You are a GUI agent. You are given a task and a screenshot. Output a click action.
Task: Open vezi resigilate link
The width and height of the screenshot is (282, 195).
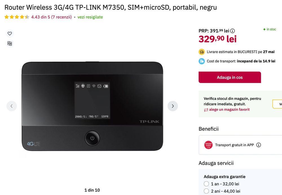[x=90, y=17]
